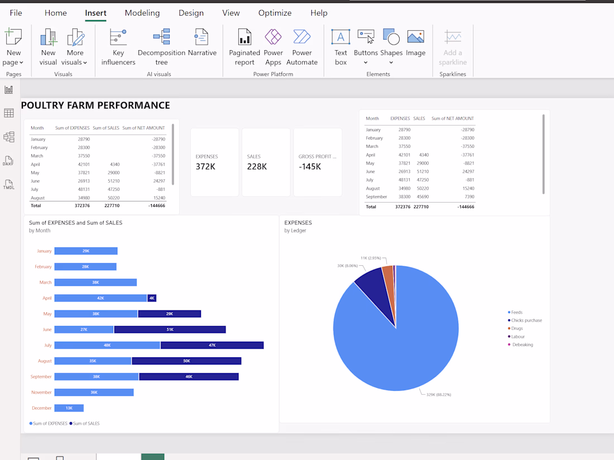Image resolution: width=614 pixels, height=460 pixels.
Task: Open the View tab
Action: 231,13
